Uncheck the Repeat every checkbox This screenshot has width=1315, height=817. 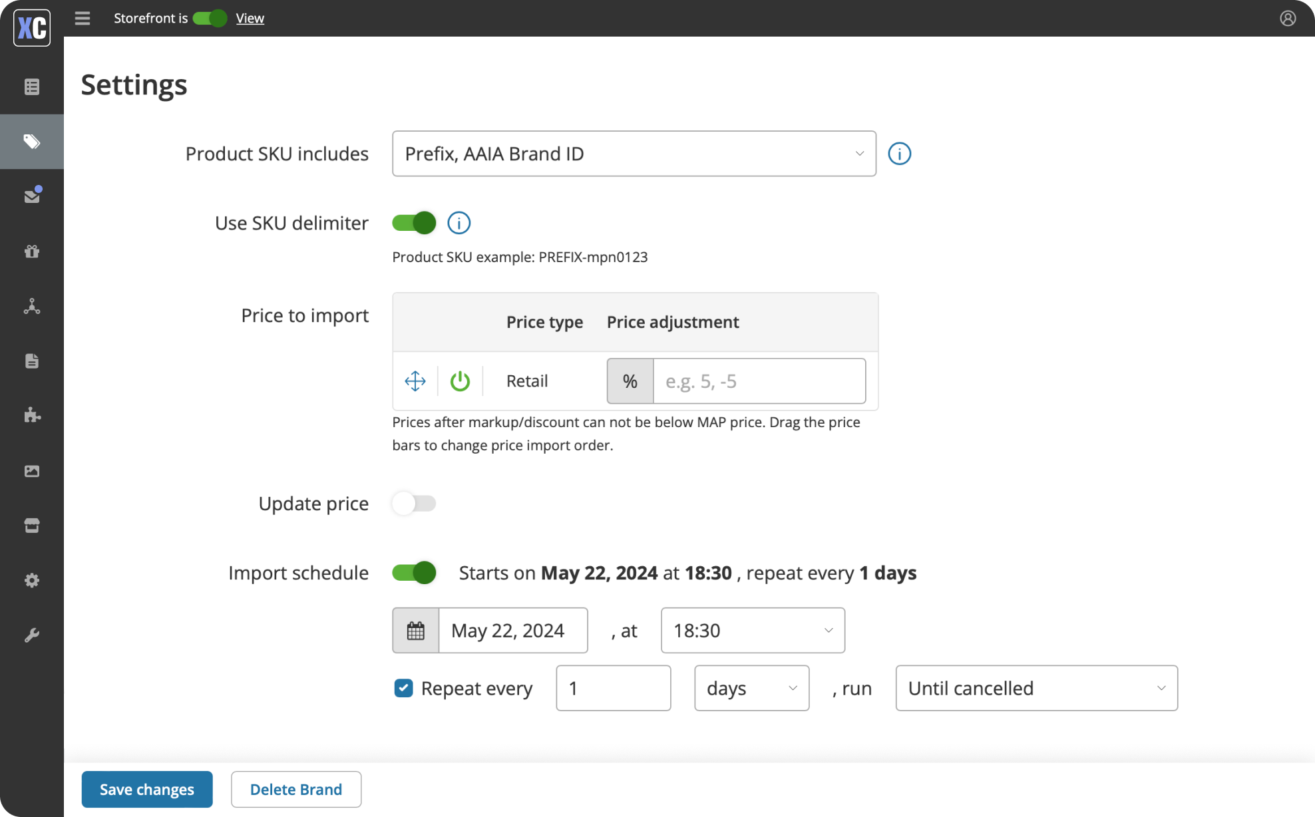(403, 688)
